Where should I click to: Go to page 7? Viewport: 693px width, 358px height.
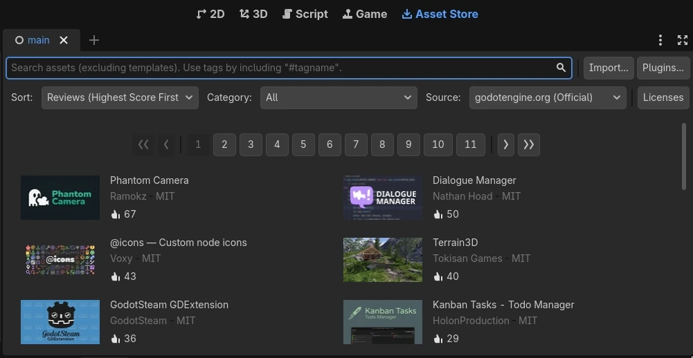coord(356,144)
